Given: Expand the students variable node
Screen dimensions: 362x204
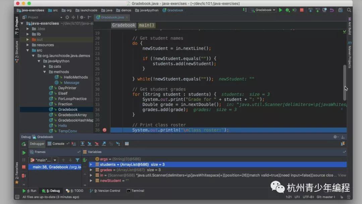Looking at the screenshot, I should coord(91,164).
